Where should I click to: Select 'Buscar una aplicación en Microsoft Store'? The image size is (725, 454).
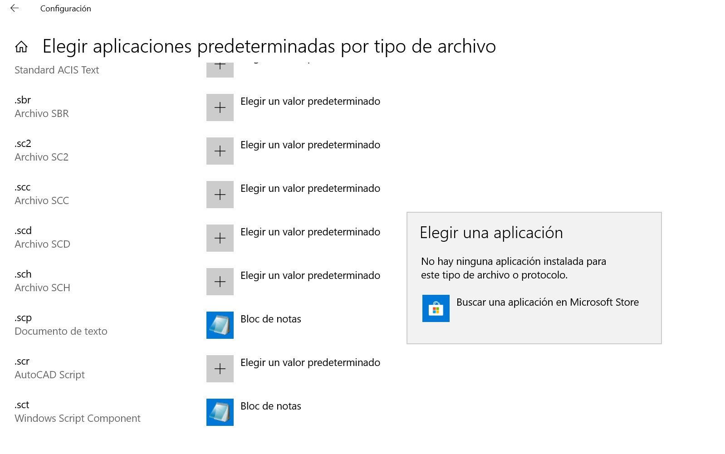548,302
